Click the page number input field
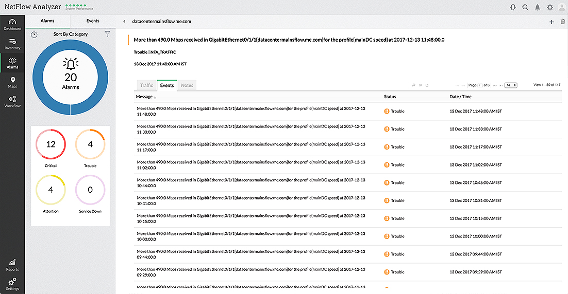This screenshot has width=568, height=294. click(479, 85)
